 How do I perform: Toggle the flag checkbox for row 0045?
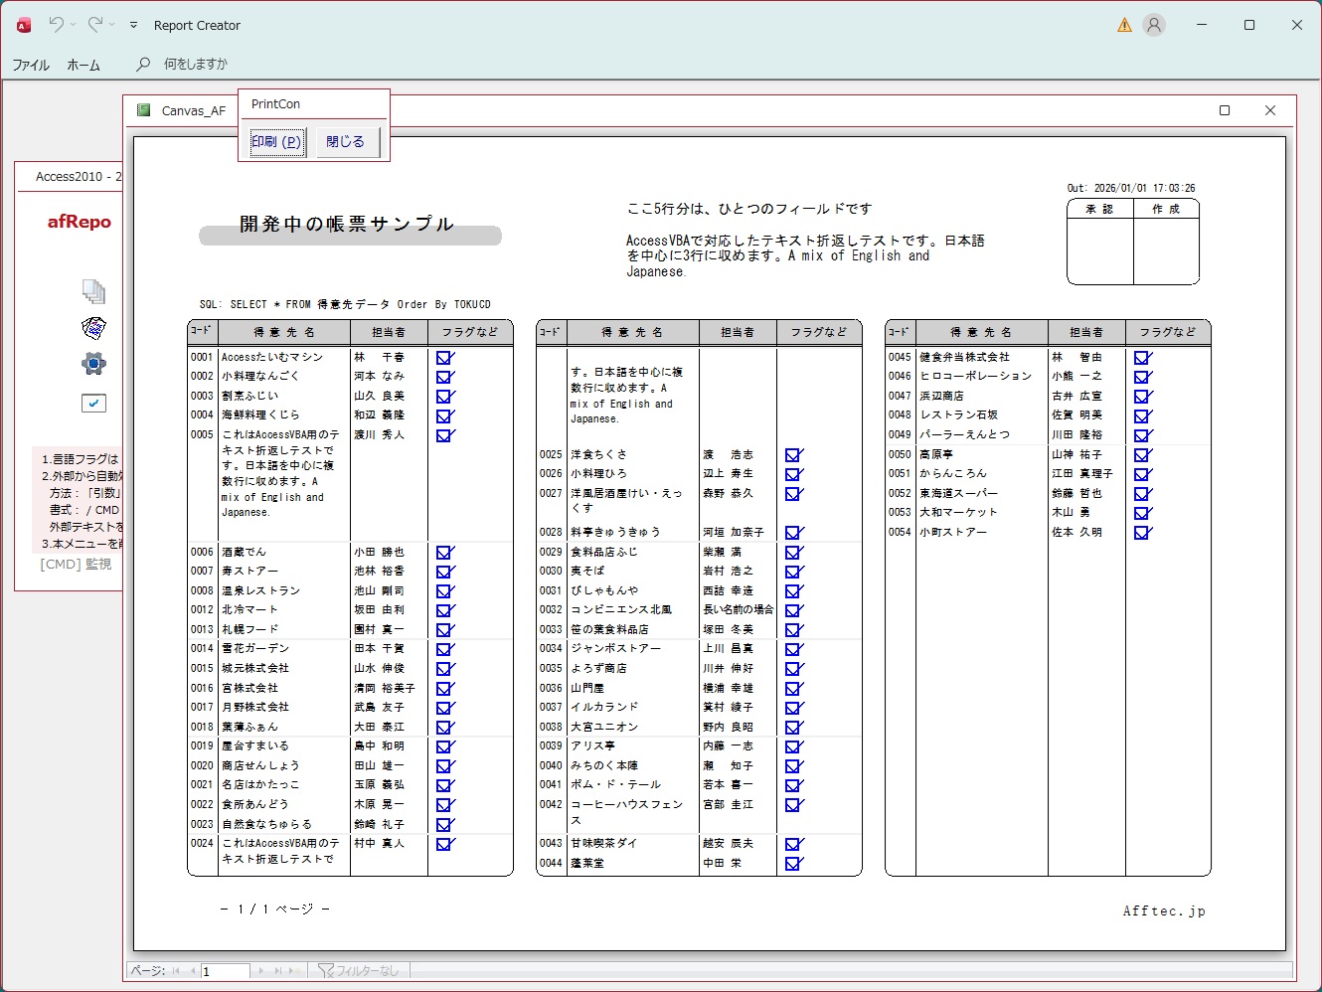[x=1142, y=358]
